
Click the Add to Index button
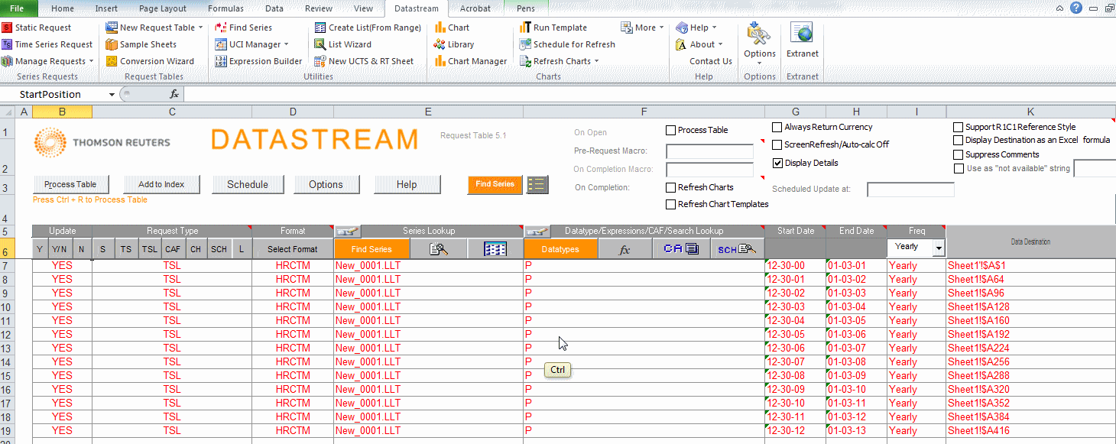click(162, 184)
